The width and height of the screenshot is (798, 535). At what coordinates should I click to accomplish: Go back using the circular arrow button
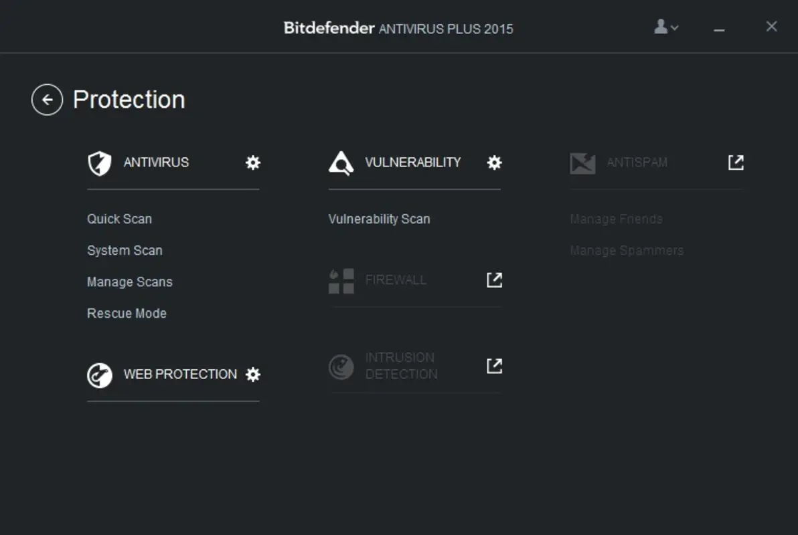pyautogui.click(x=47, y=99)
